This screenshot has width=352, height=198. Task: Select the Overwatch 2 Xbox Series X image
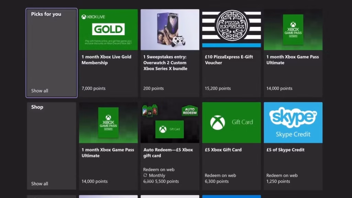tap(170, 30)
